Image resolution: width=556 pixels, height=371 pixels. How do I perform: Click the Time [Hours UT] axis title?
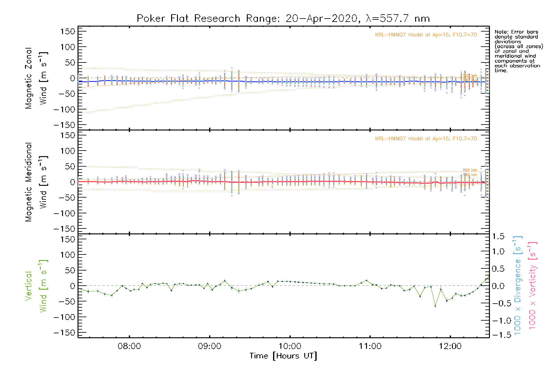click(283, 356)
